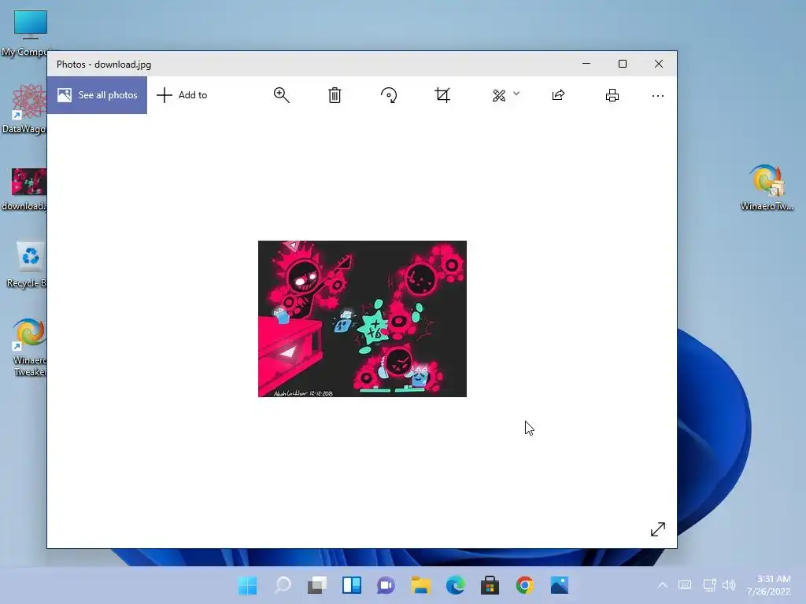This screenshot has width=806, height=604.
Task: Open the Widgets panel from taskbar
Action: click(x=352, y=585)
